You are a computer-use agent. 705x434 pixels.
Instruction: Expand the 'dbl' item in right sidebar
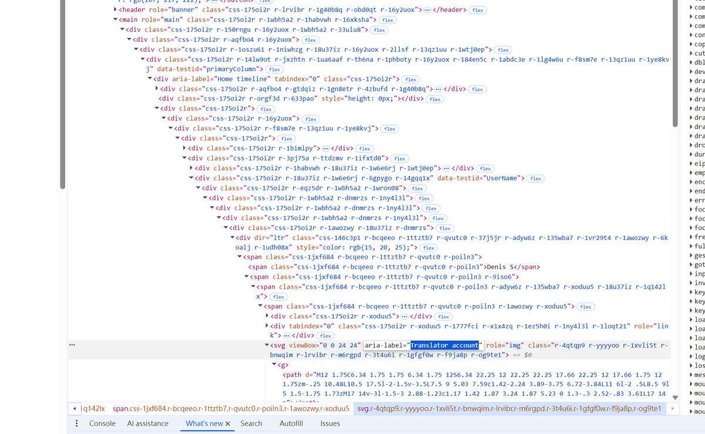[691, 62]
